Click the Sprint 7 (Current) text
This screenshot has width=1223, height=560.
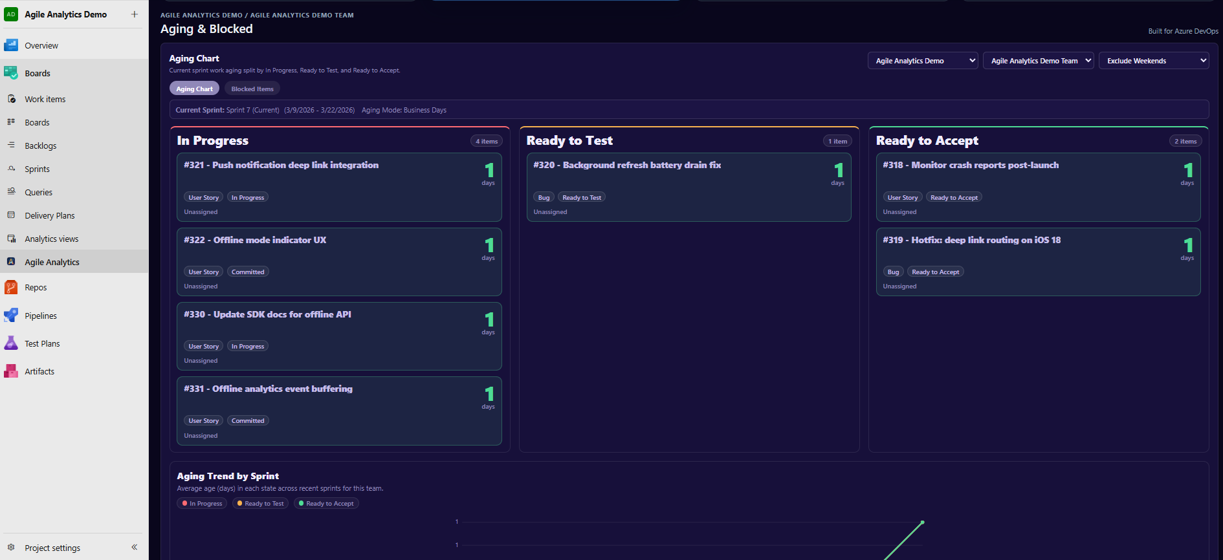(x=253, y=110)
